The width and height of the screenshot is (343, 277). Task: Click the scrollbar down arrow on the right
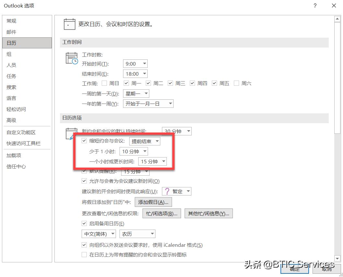pos(337,258)
